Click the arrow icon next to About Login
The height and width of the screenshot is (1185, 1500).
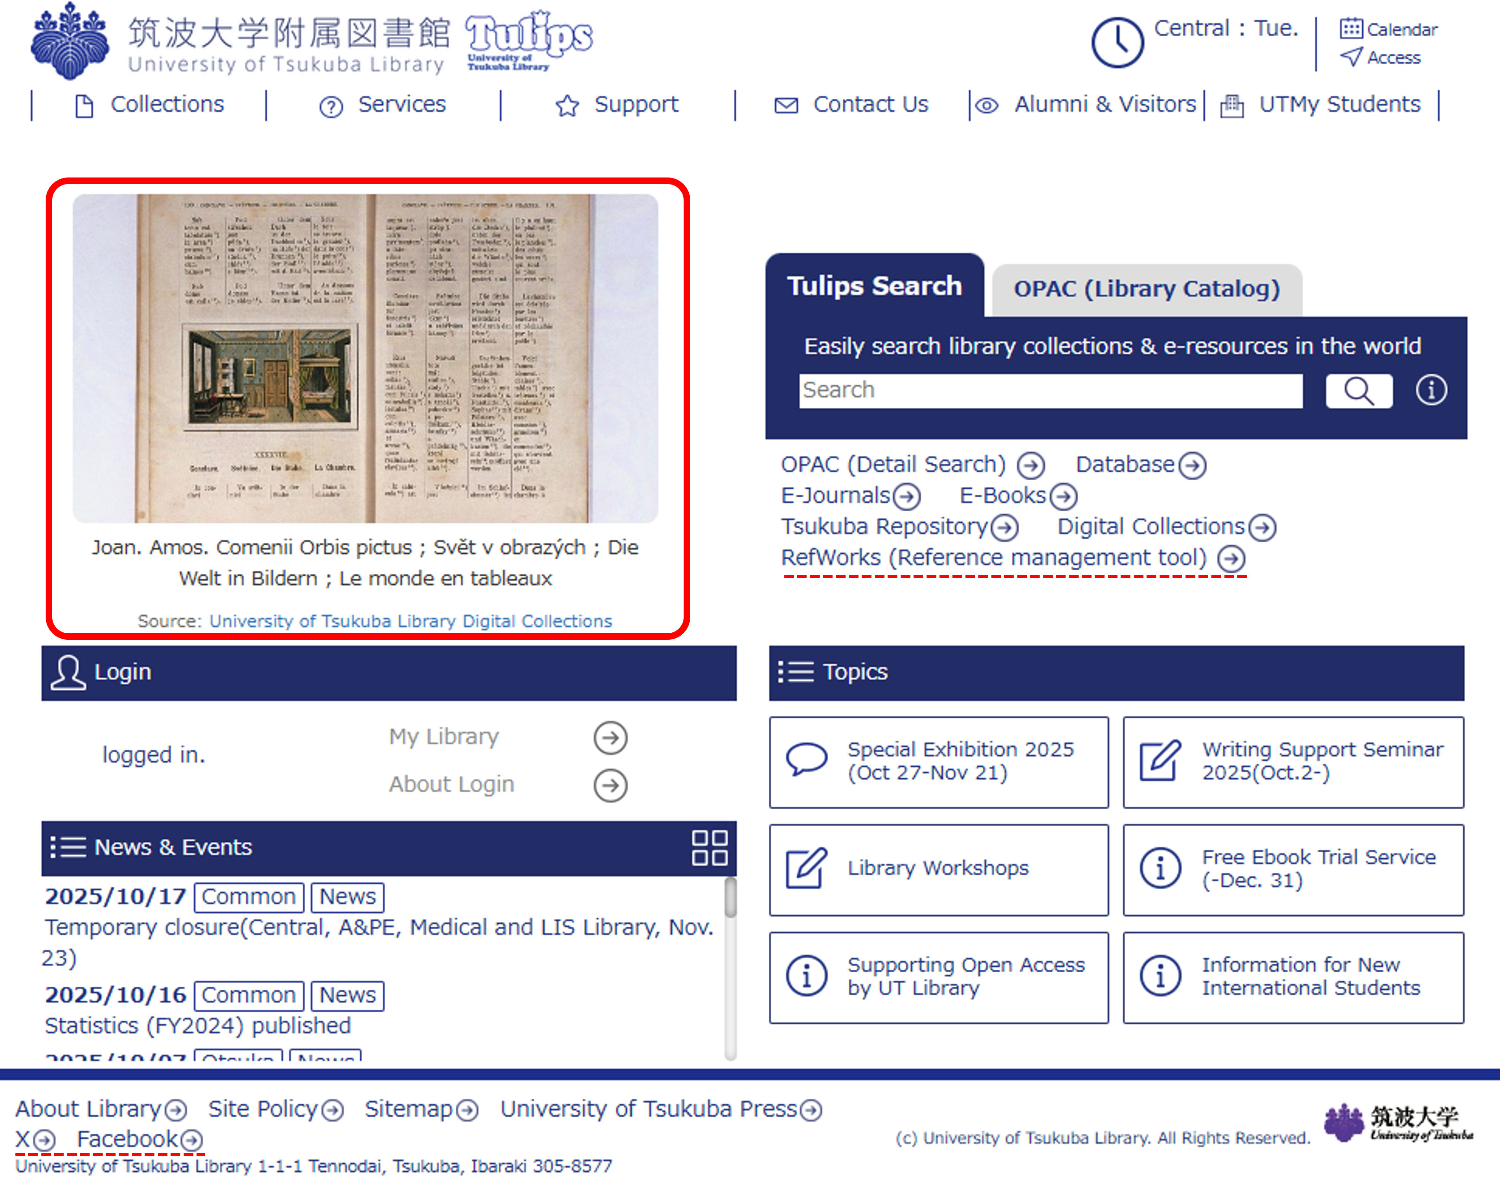click(610, 785)
